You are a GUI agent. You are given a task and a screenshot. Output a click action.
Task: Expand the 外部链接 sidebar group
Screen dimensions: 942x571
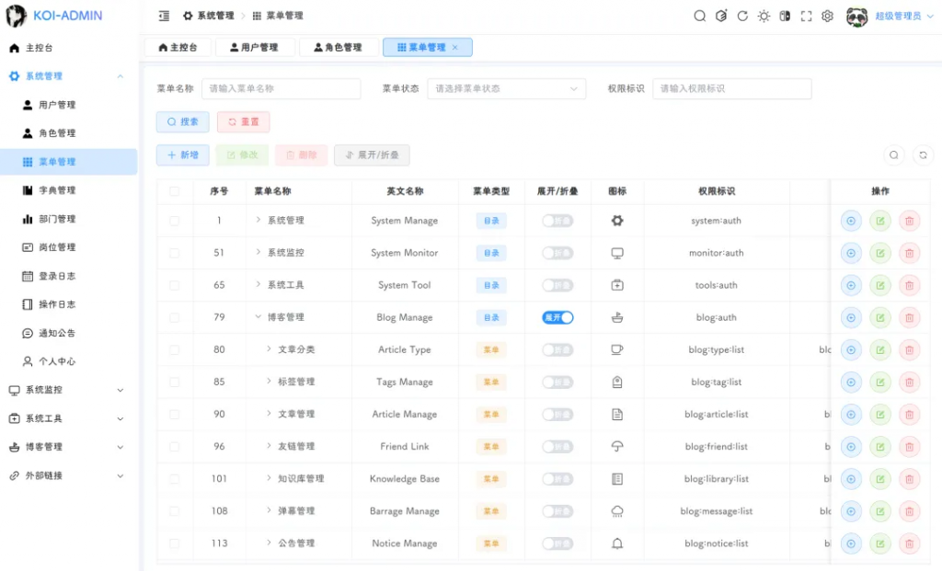(x=68, y=475)
